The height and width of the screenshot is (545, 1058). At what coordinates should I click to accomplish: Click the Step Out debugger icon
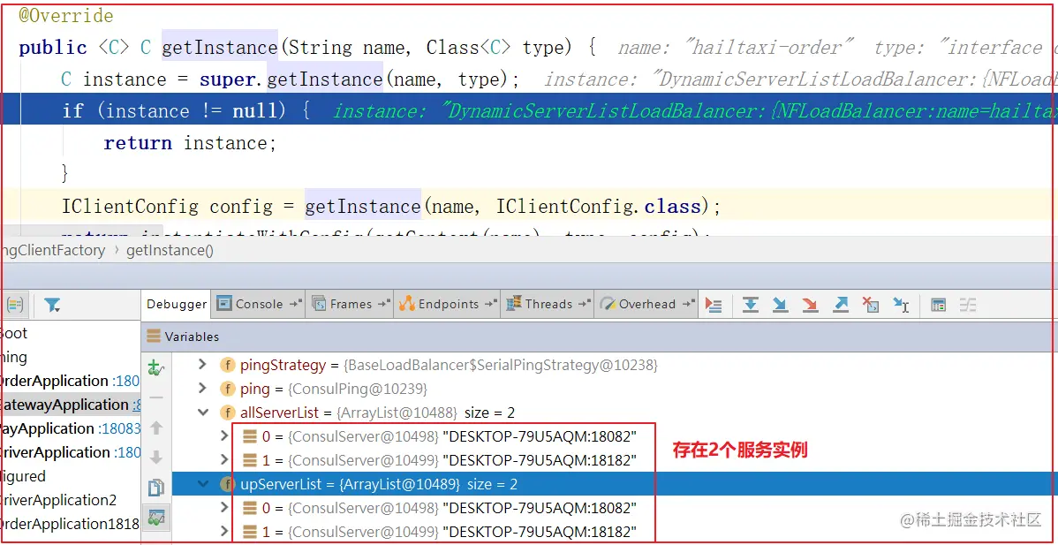(x=841, y=305)
